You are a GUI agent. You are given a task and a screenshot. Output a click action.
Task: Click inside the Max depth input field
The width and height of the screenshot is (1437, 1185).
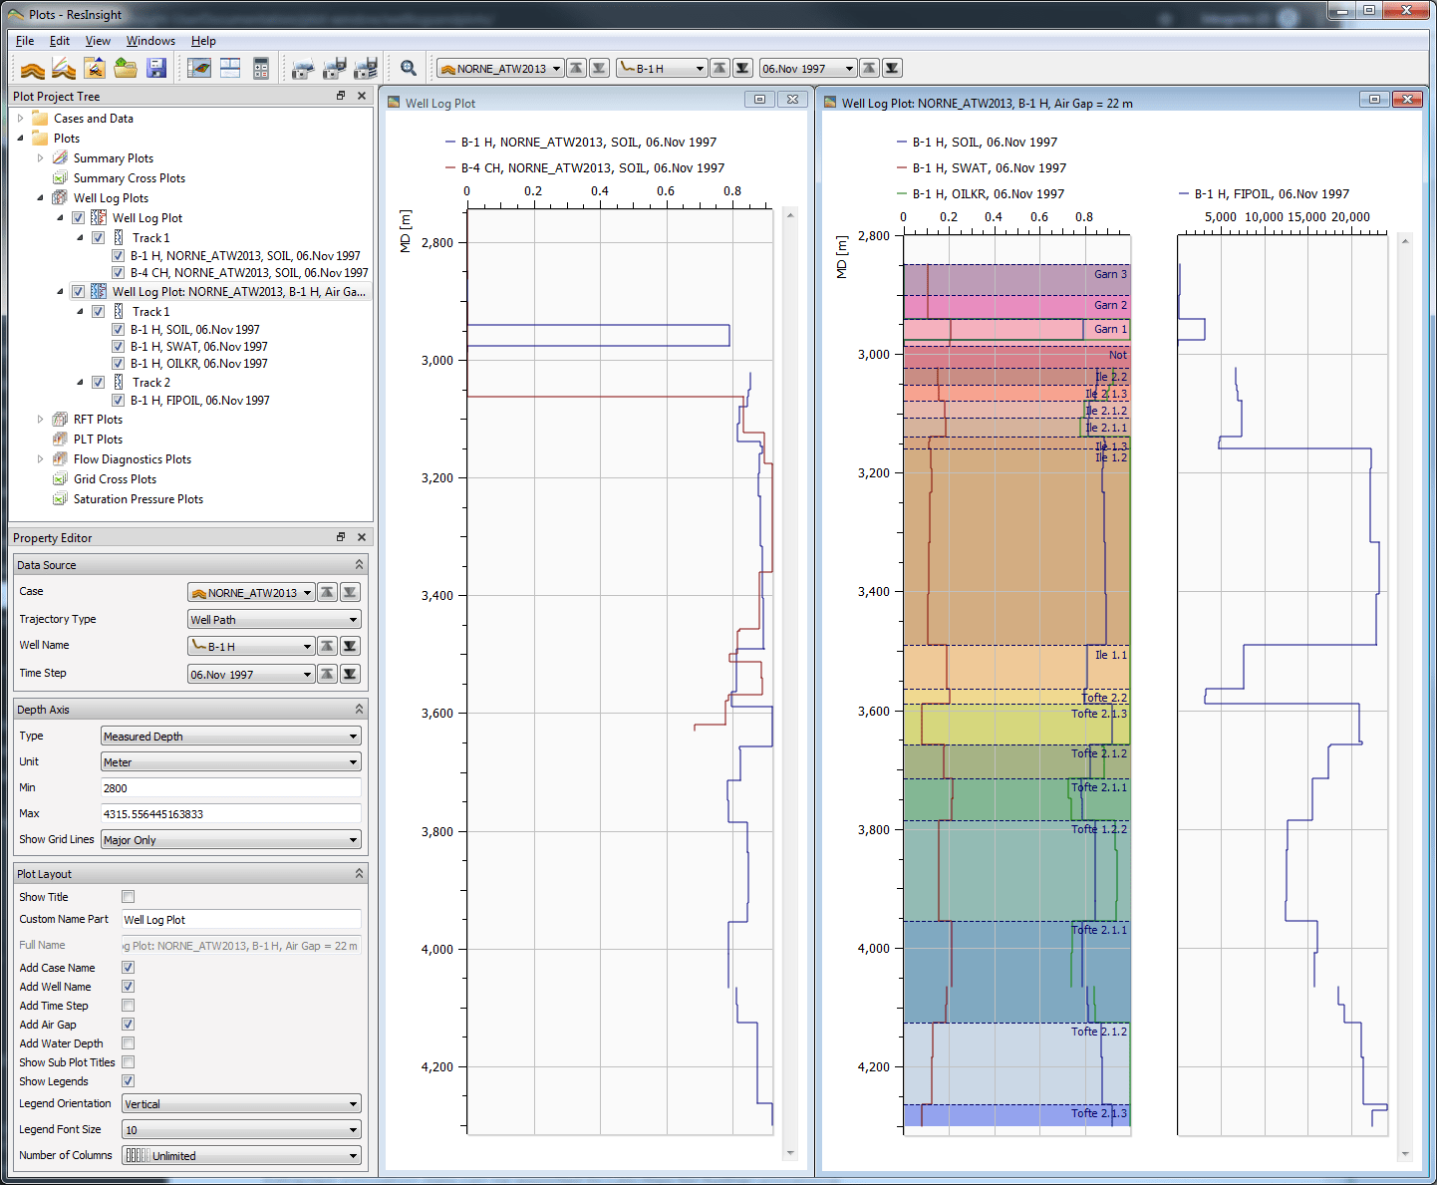[x=230, y=813]
